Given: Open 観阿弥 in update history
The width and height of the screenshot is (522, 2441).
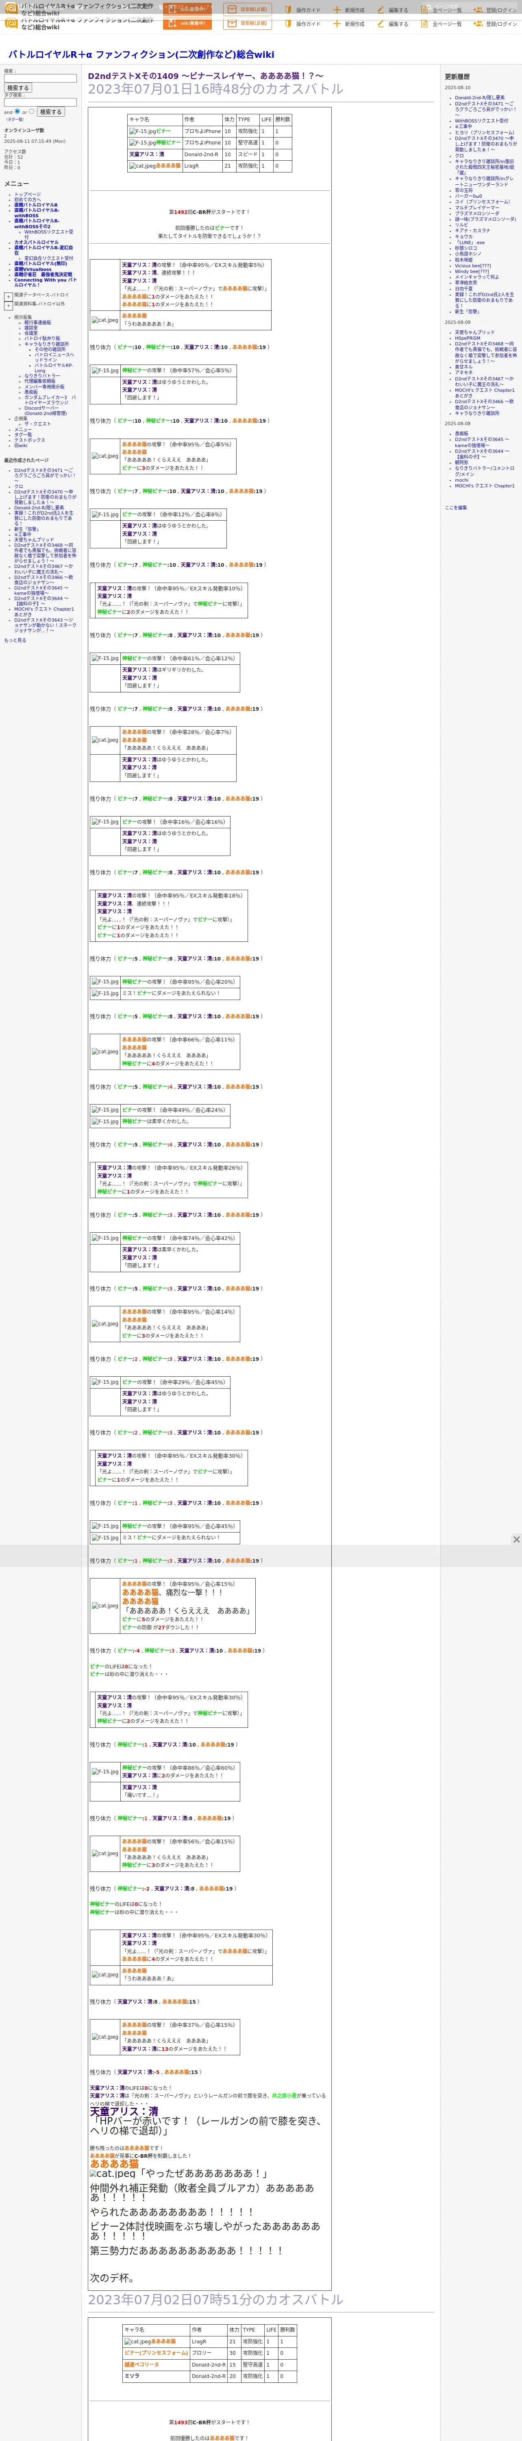Looking at the screenshot, I should click(461, 463).
